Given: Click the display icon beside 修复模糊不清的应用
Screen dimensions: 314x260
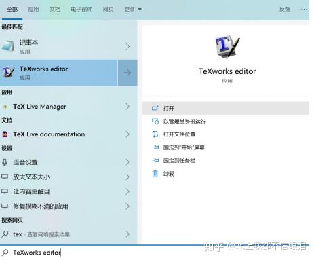Looking at the screenshot, I should pos(5,206).
